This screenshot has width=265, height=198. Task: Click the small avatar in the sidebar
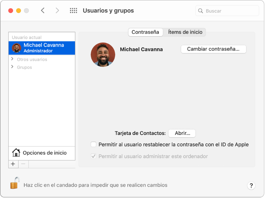pyautogui.click(x=16, y=48)
